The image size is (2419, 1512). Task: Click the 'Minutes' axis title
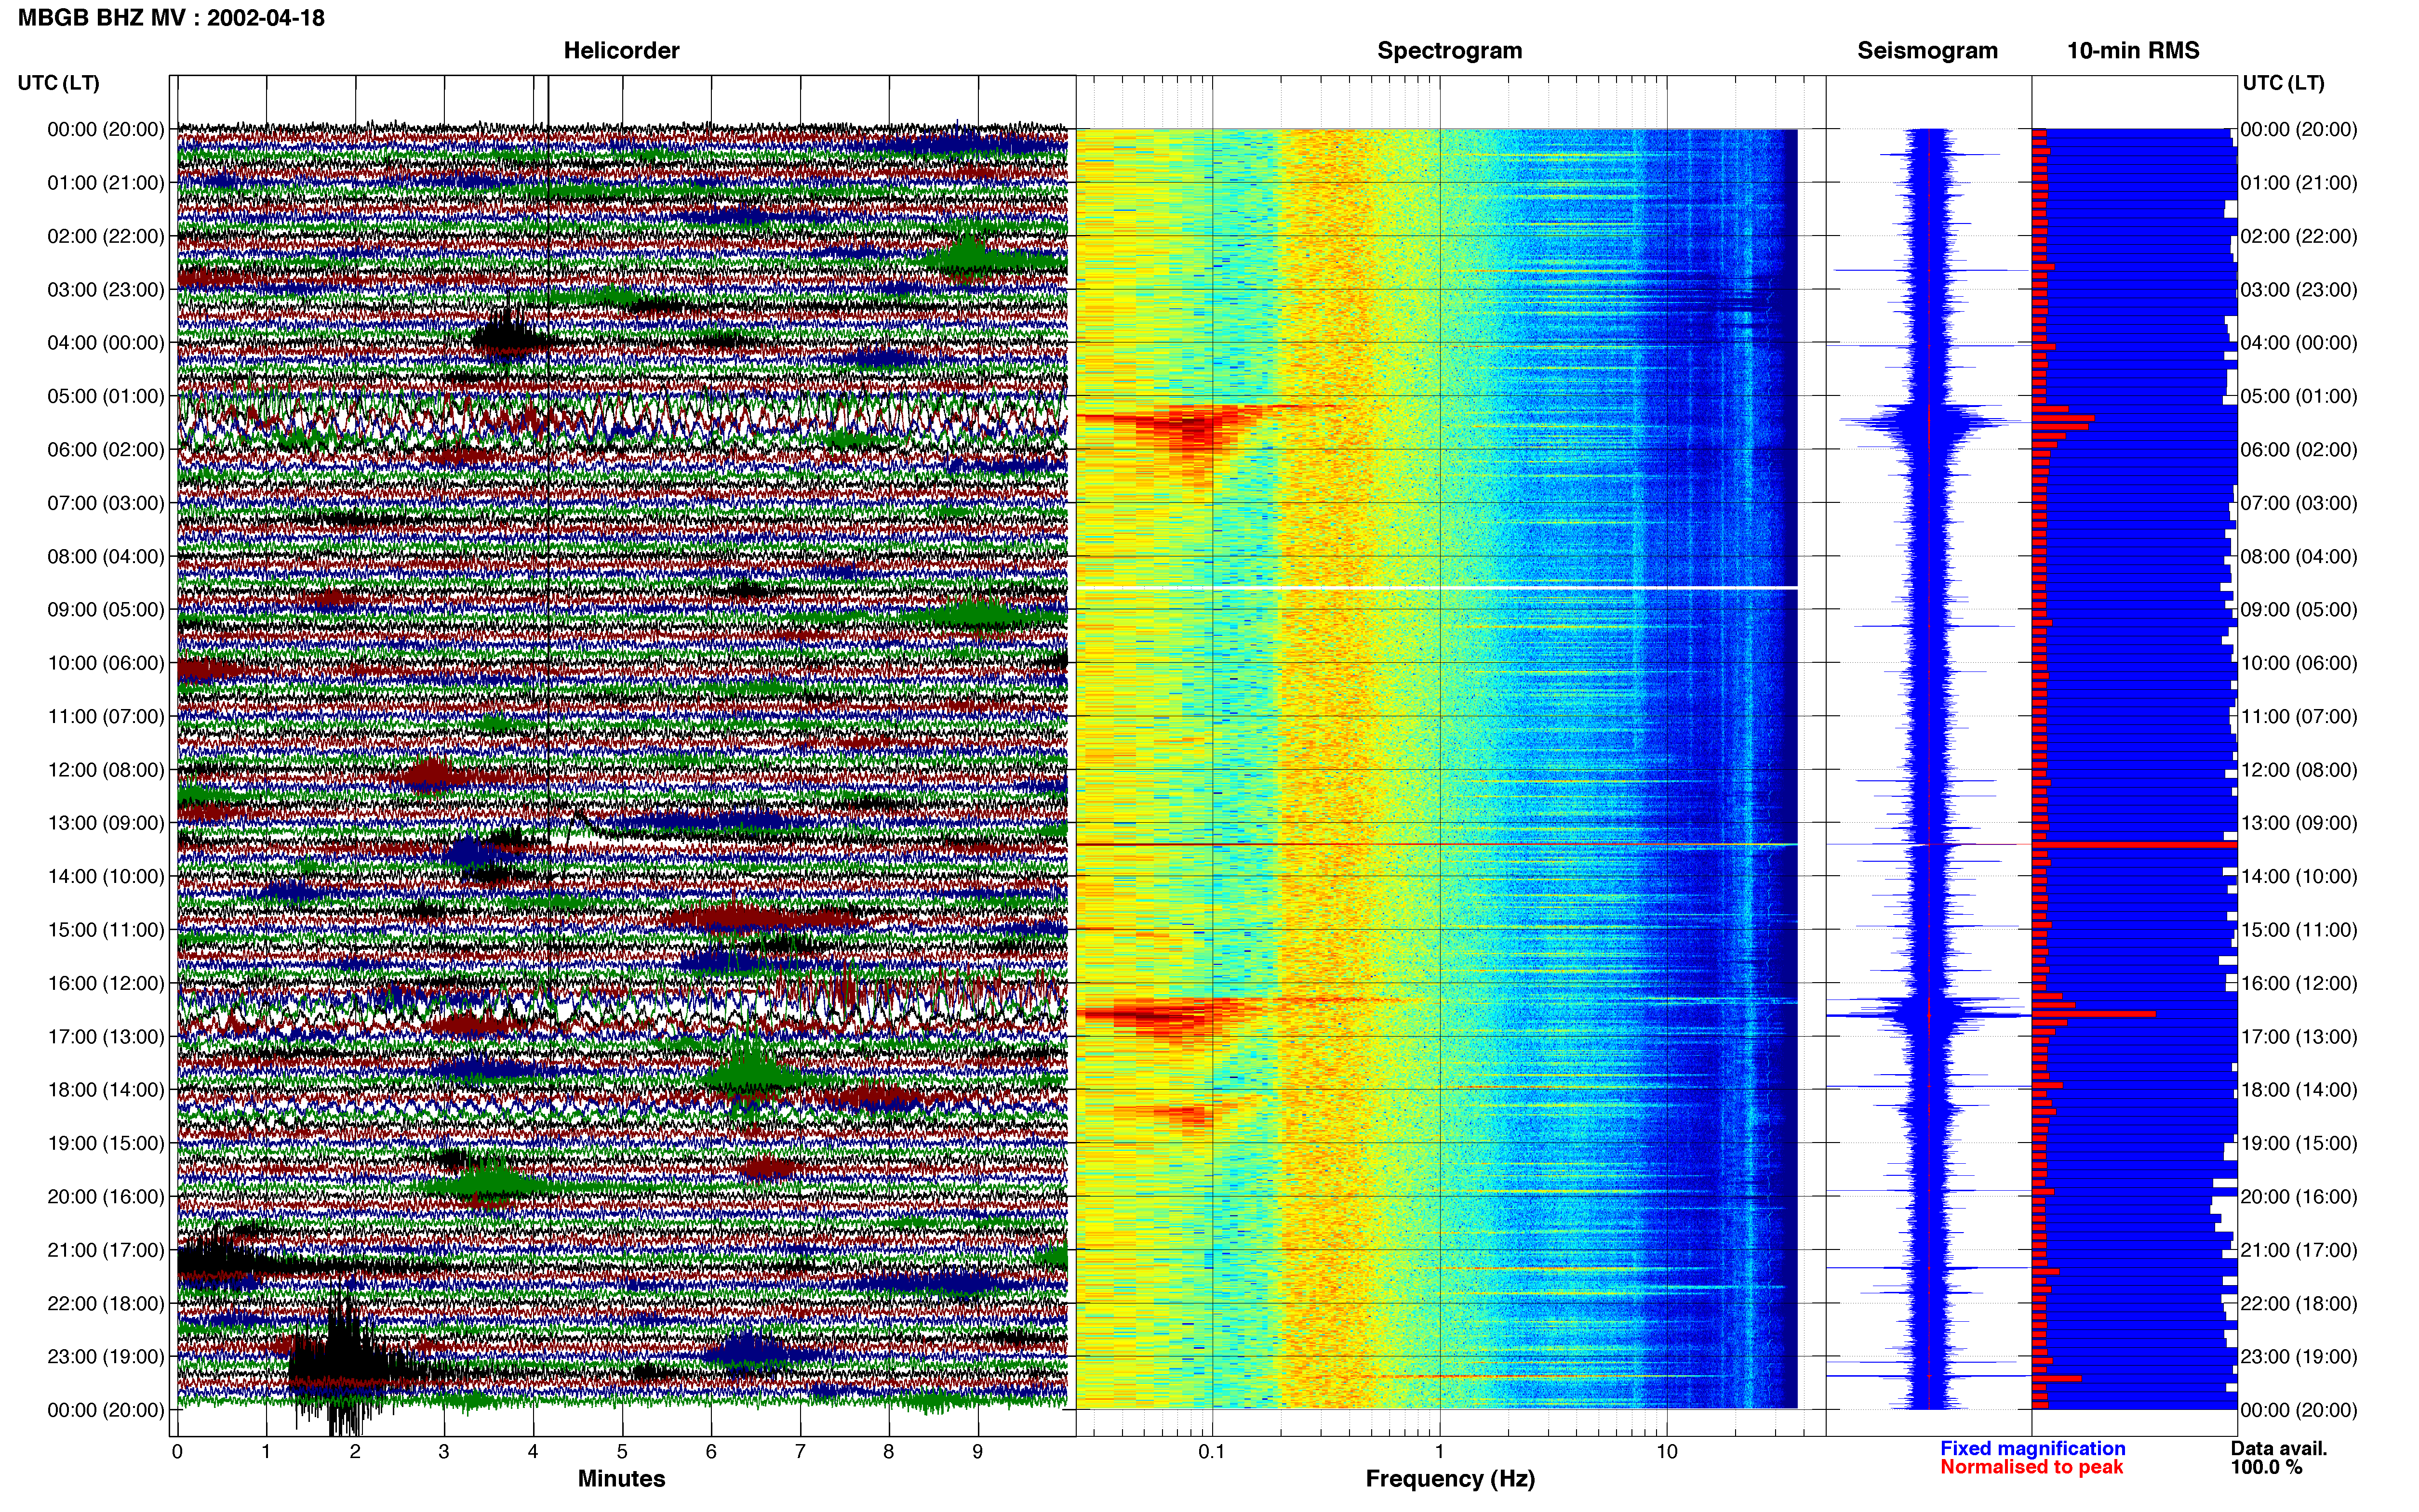click(621, 1478)
